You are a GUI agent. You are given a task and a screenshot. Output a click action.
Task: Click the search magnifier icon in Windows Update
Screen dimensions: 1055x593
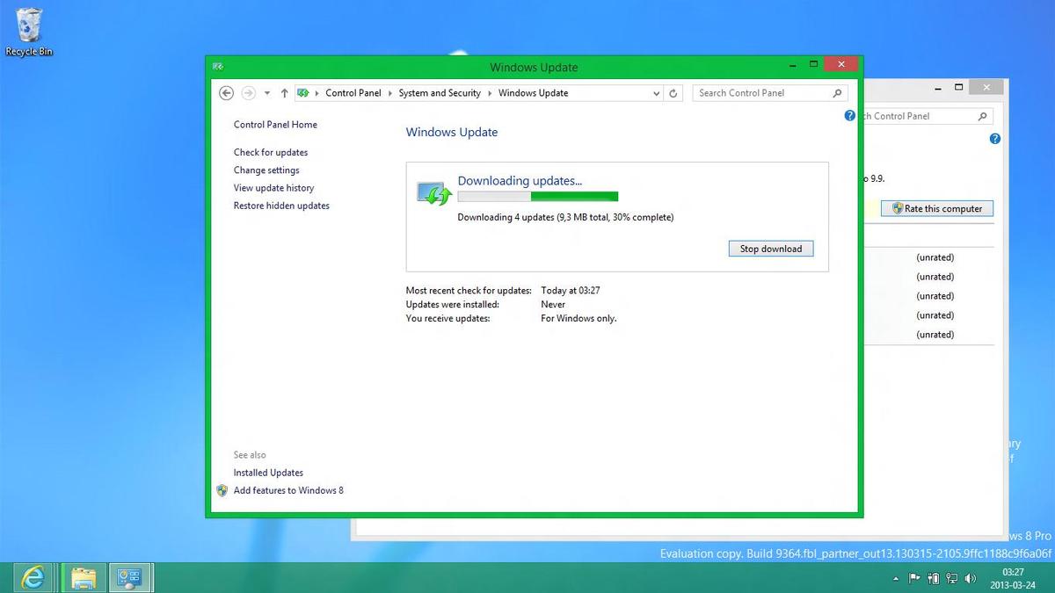837,93
